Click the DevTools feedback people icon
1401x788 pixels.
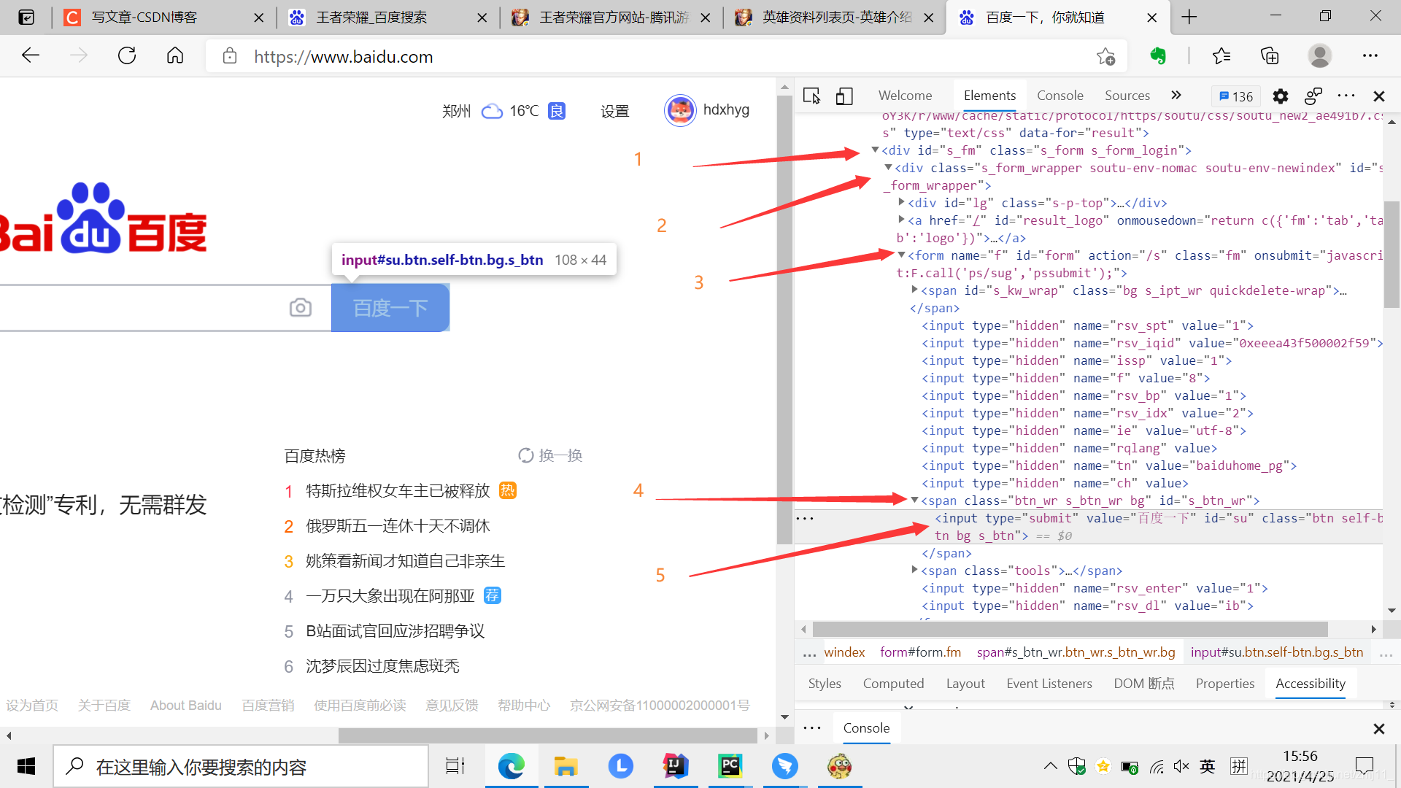point(1313,96)
